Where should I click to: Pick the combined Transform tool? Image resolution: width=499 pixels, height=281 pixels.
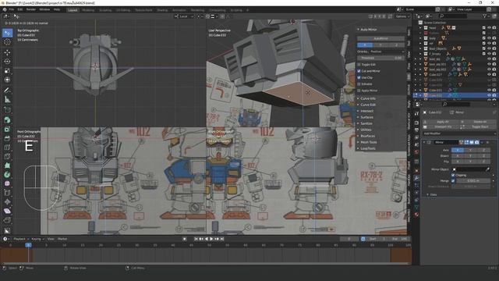coord(7,80)
